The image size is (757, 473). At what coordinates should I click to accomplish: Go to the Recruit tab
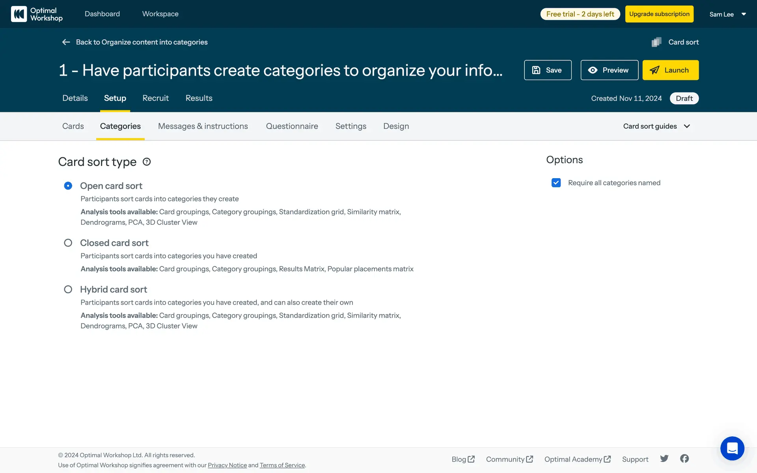(x=155, y=98)
